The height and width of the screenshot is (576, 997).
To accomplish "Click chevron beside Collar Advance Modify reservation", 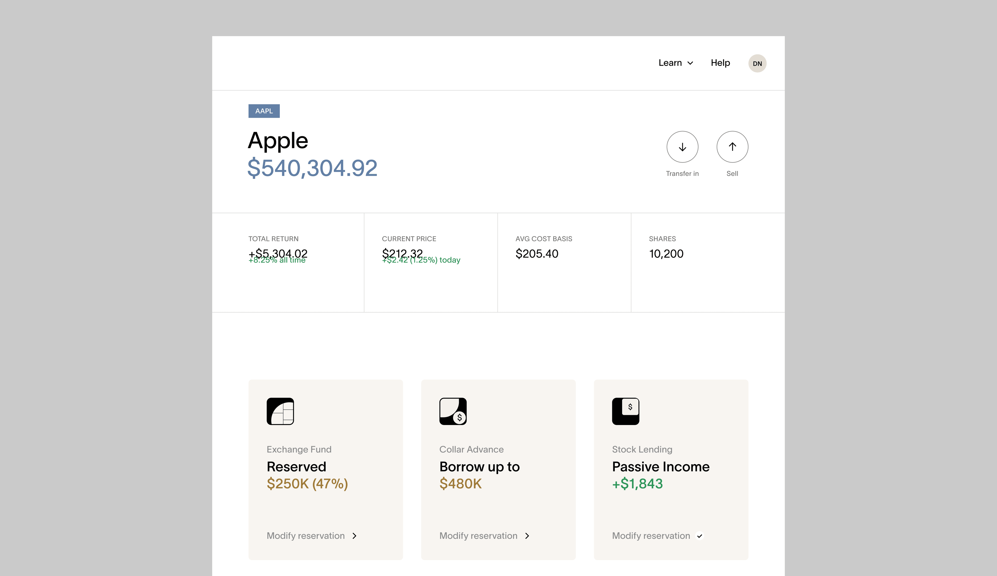I will click(527, 536).
